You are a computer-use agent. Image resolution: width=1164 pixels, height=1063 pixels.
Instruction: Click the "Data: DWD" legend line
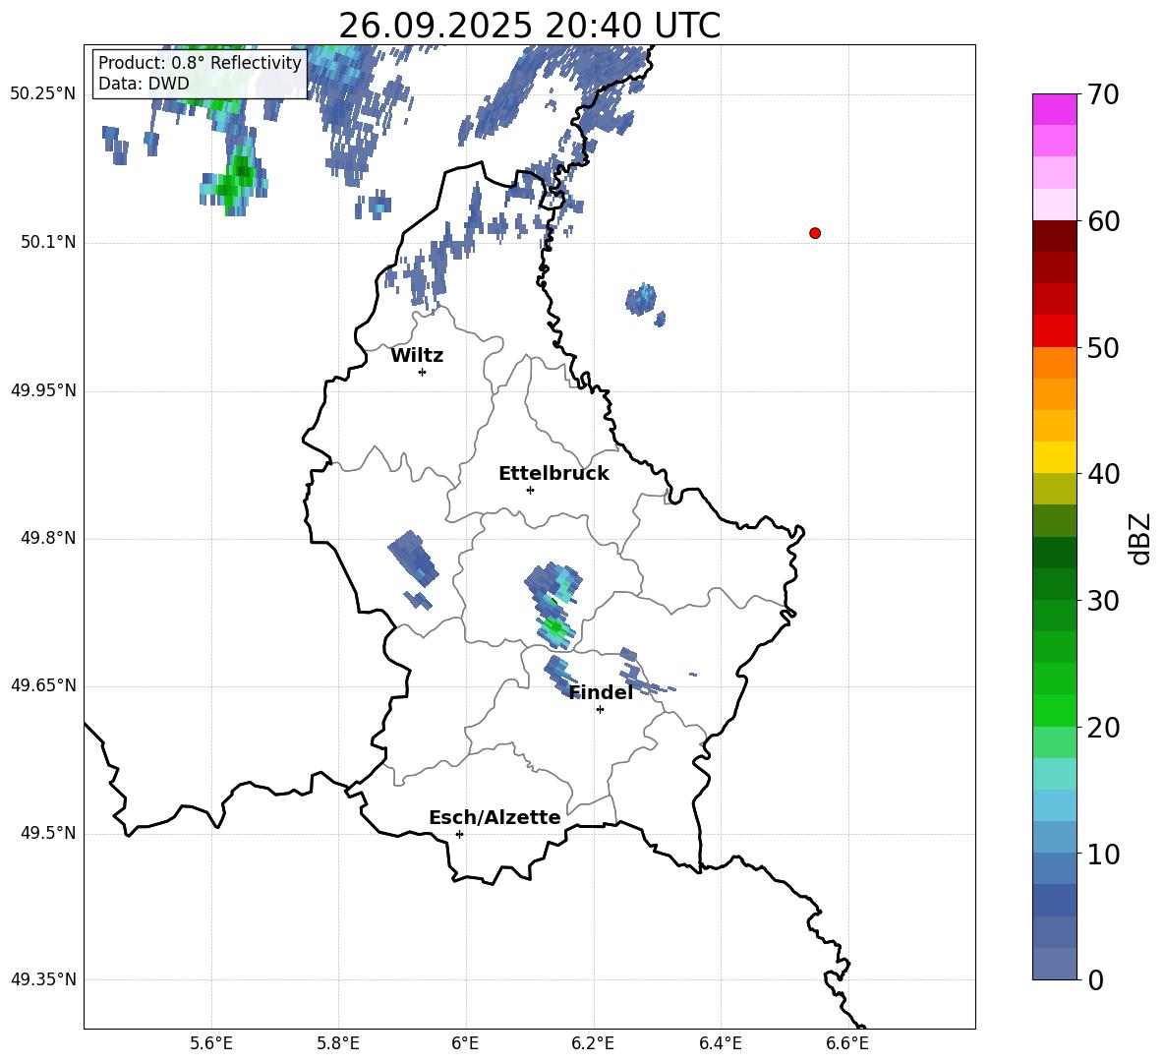pos(144,84)
